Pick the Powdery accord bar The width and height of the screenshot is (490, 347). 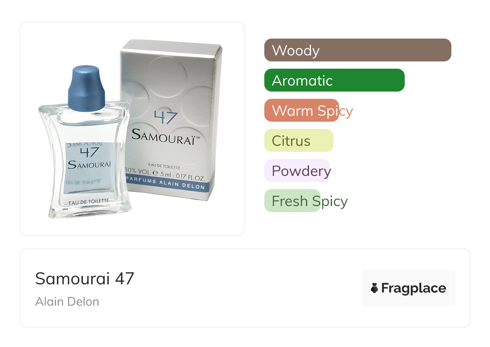(x=297, y=171)
